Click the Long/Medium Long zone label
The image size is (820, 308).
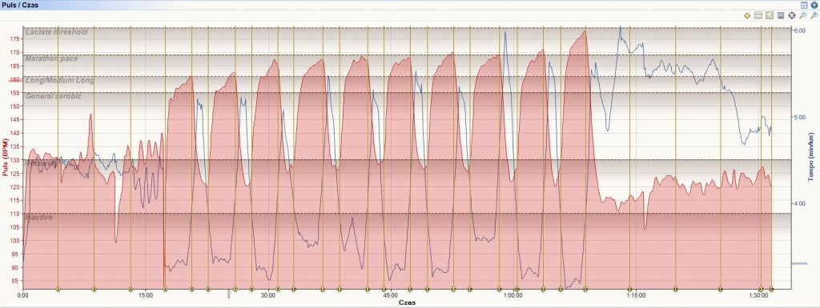[x=59, y=81]
